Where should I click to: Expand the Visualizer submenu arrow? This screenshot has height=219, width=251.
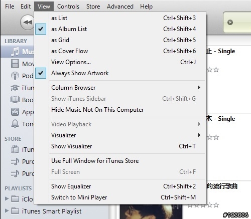199,135
